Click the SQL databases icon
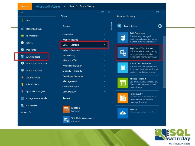 [22, 57]
